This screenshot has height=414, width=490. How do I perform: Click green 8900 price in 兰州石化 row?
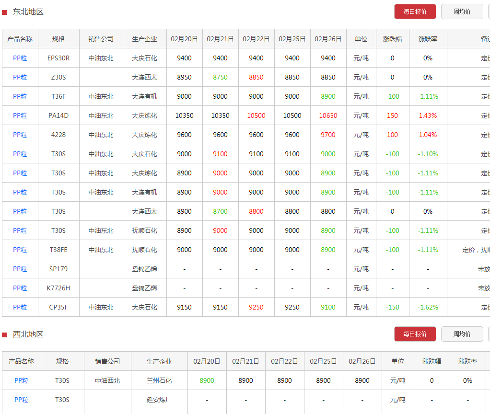(x=207, y=380)
